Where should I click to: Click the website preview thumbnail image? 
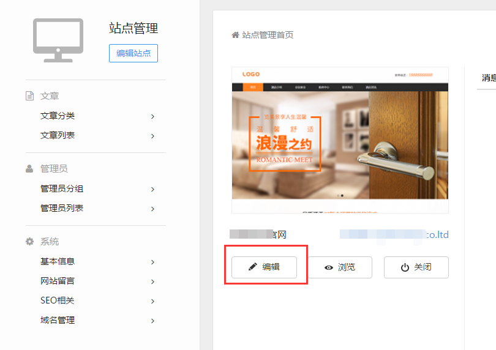coord(340,140)
